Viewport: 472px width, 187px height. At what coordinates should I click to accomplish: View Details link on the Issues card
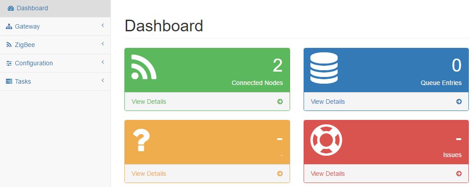point(328,174)
